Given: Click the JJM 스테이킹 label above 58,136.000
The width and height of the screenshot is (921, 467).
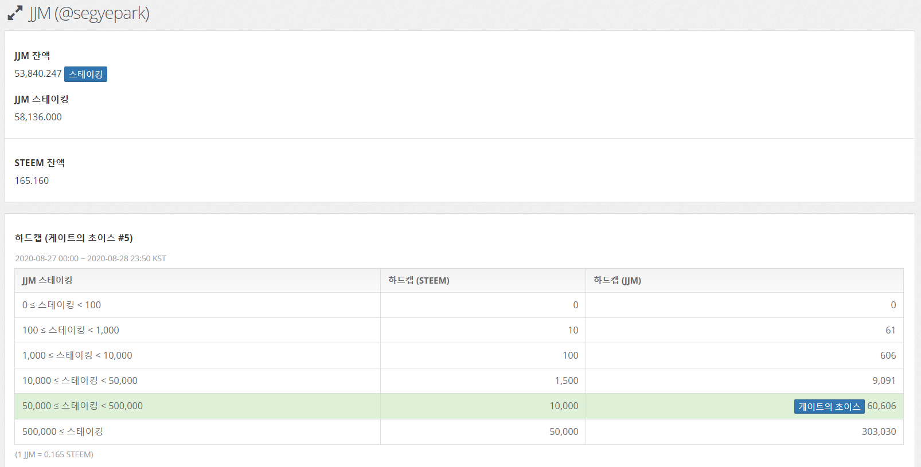Looking at the screenshot, I should tap(41, 99).
